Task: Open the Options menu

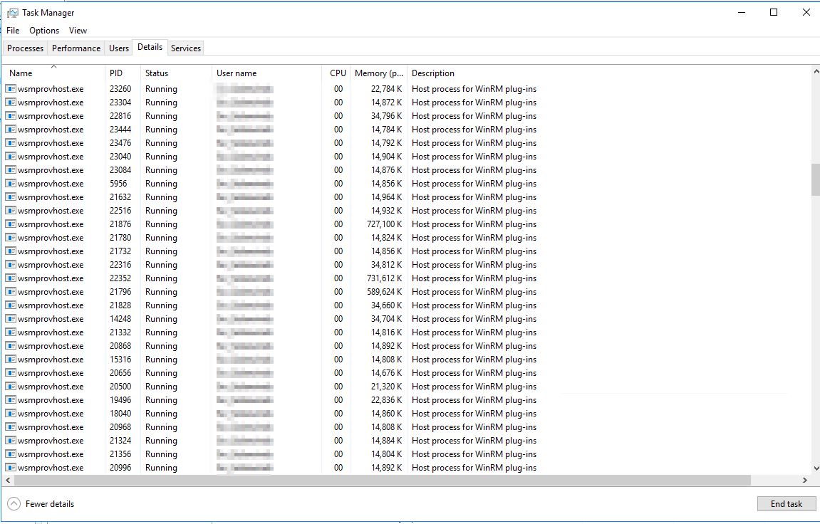Action: click(44, 31)
